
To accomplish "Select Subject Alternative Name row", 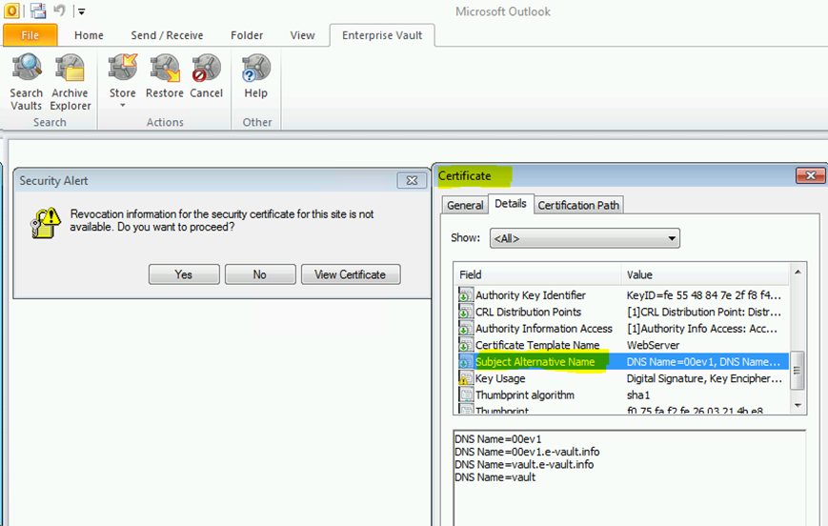I will pyautogui.click(x=623, y=362).
